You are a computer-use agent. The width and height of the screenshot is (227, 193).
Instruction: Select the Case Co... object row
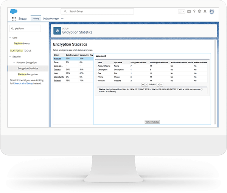(73, 66)
